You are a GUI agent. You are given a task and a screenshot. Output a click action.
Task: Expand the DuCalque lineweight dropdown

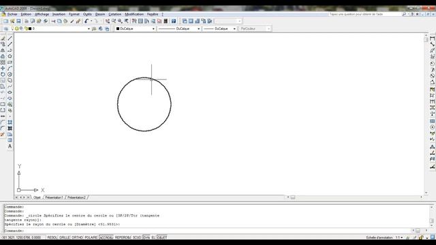tap(234, 29)
